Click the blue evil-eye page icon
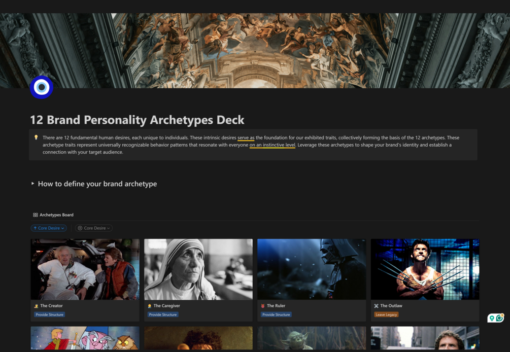 (41, 87)
